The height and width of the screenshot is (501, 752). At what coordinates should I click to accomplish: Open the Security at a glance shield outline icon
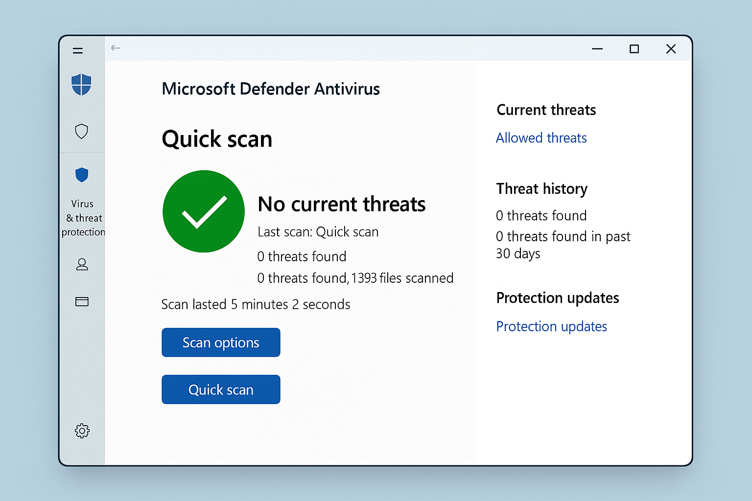tap(81, 131)
